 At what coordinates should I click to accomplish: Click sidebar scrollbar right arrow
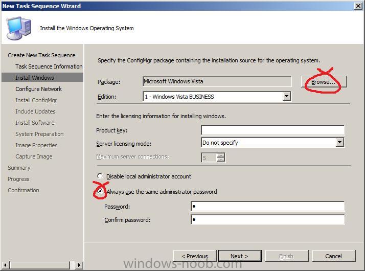click(79, 265)
